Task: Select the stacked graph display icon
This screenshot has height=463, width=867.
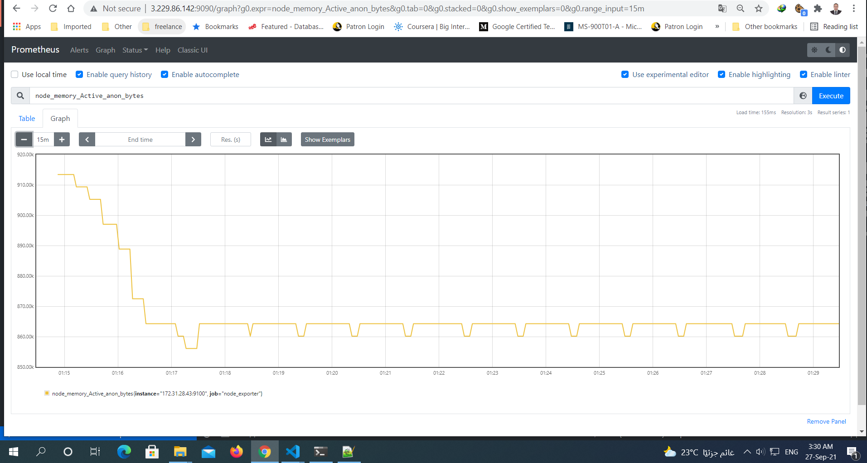Action: [284, 139]
